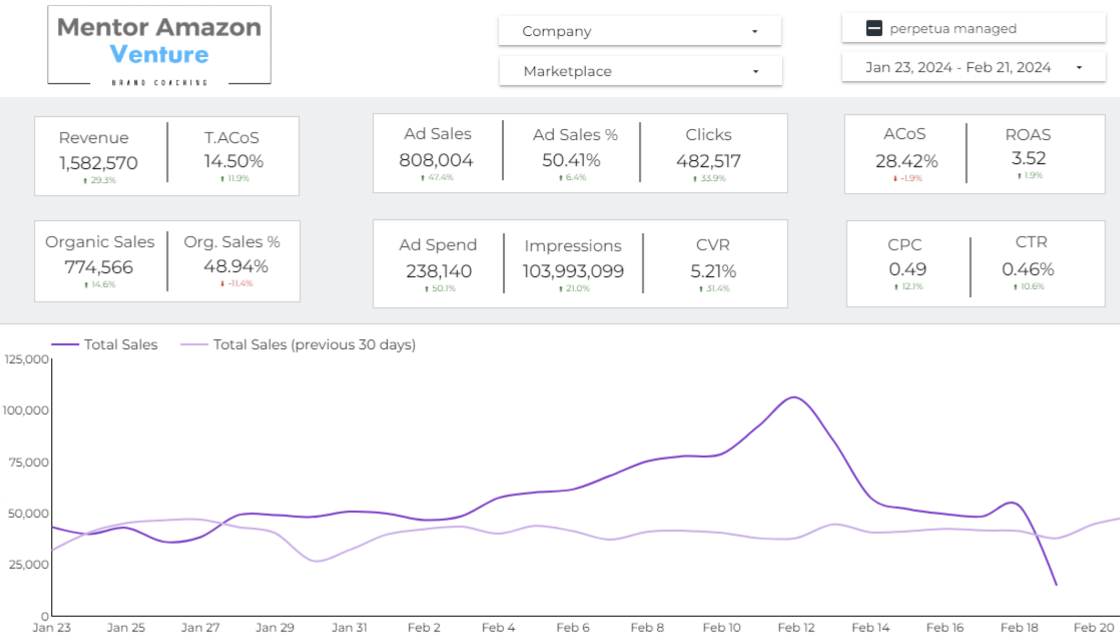
Task: Click the Total Sales peak on chart
Action: 793,397
